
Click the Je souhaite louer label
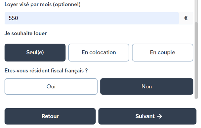(26, 33)
